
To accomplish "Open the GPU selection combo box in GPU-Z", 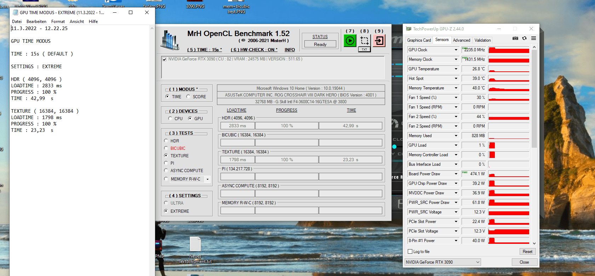I will tap(443, 262).
